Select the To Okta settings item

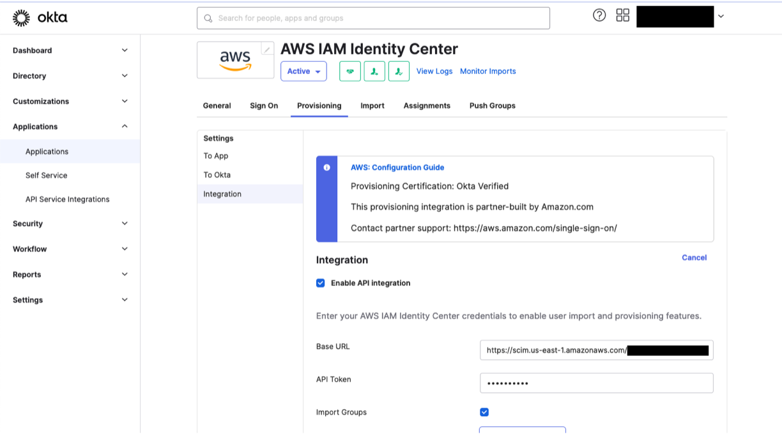(217, 174)
